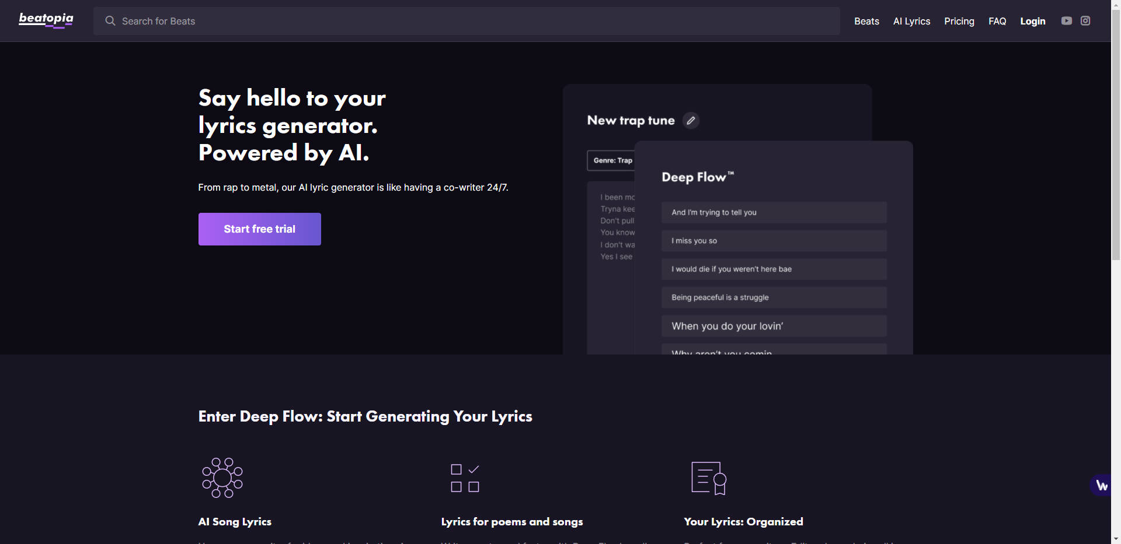This screenshot has width=1121, height=544.
Task: Click the Login link
Action: point(1032,21)
